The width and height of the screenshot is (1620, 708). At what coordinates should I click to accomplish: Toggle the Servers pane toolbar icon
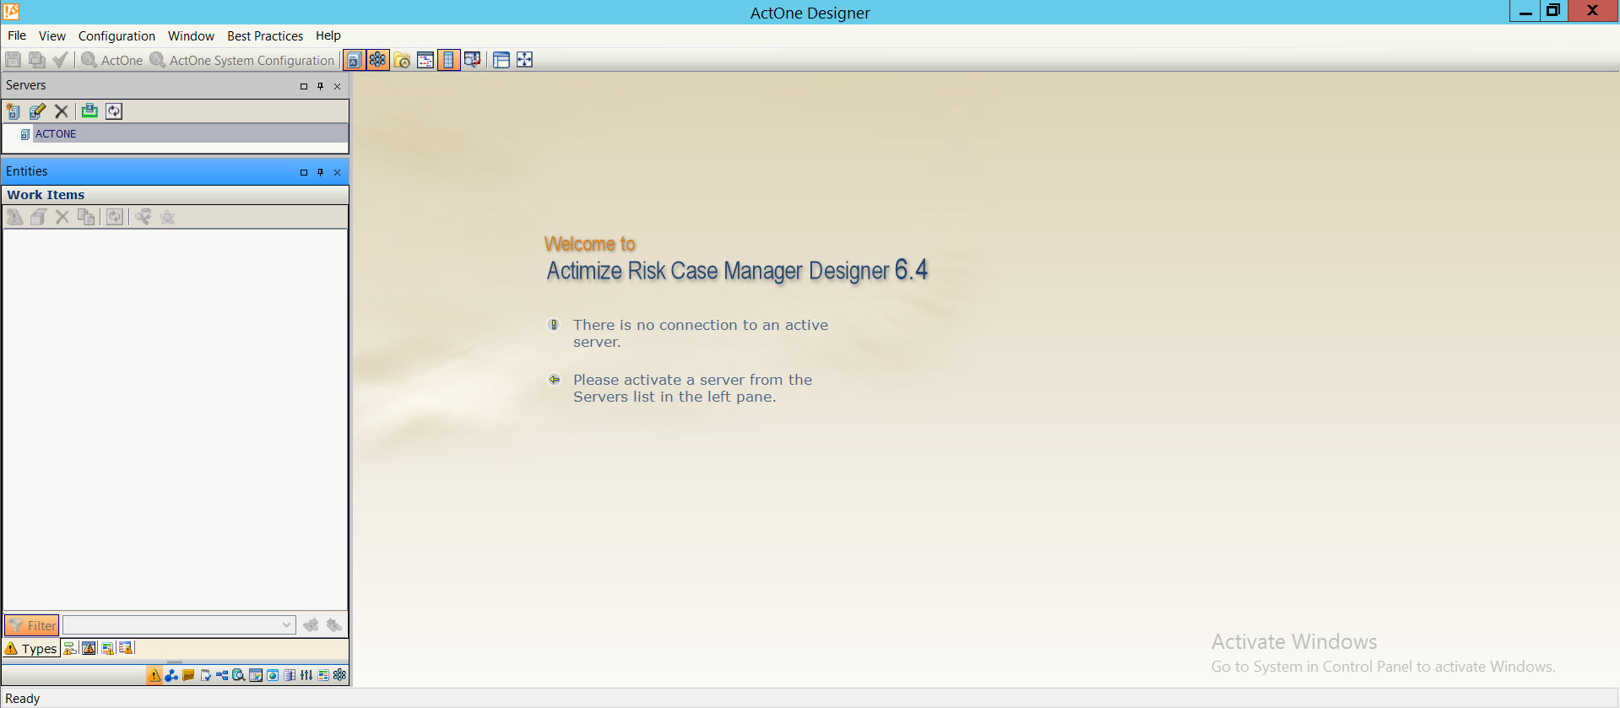tap(355, 60)
